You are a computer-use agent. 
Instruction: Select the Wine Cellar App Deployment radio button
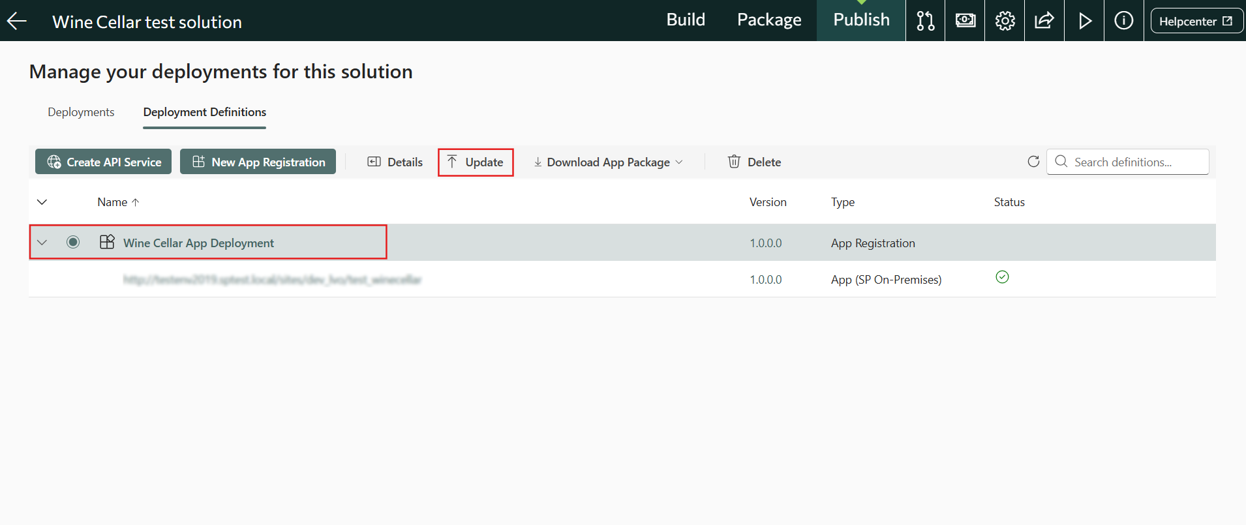pos(73,242)
